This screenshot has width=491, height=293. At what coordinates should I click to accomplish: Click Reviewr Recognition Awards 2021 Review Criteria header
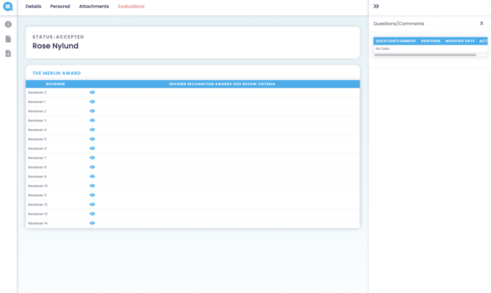(x=222, y=84)
